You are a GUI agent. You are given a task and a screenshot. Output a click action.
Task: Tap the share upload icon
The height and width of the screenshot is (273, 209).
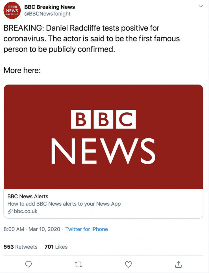tap(178, 264)
